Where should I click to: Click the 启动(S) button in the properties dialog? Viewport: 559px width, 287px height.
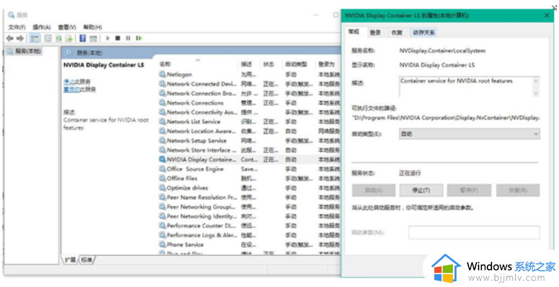[374, 190]
